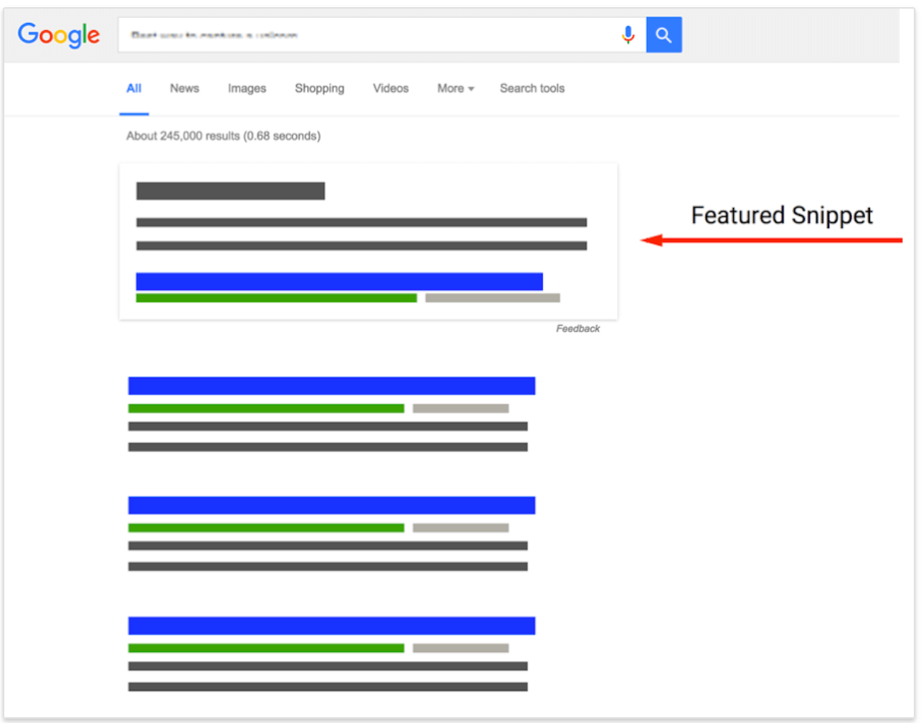This screenshot has width=921, height=723.
Task: Open the Images search section
Action: 246,88
